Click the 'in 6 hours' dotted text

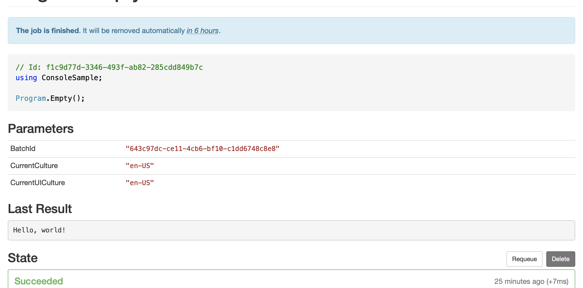click(203, 31)
